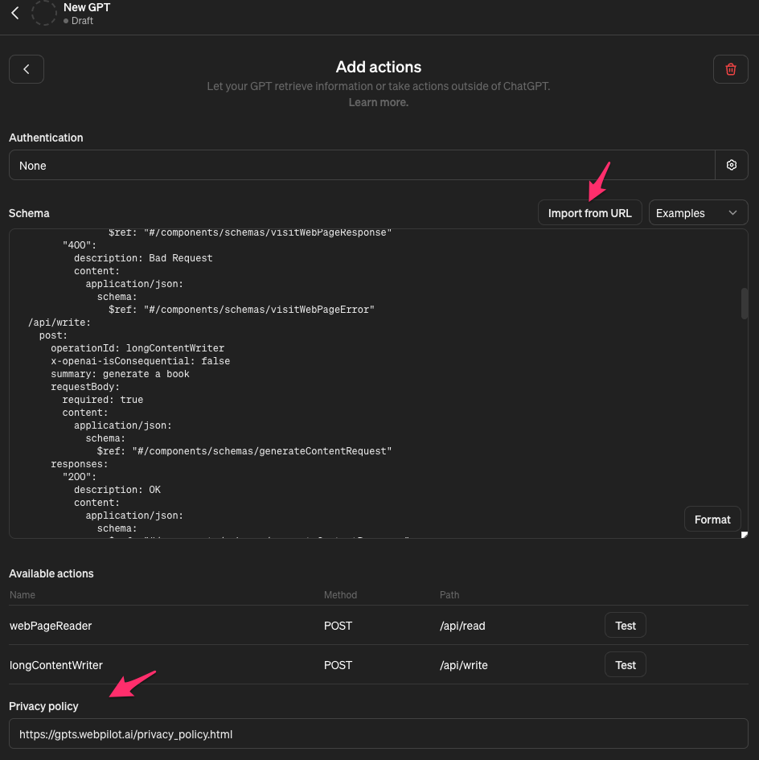Click the dashed circle GPT avatar placeholder

(43, 13)
